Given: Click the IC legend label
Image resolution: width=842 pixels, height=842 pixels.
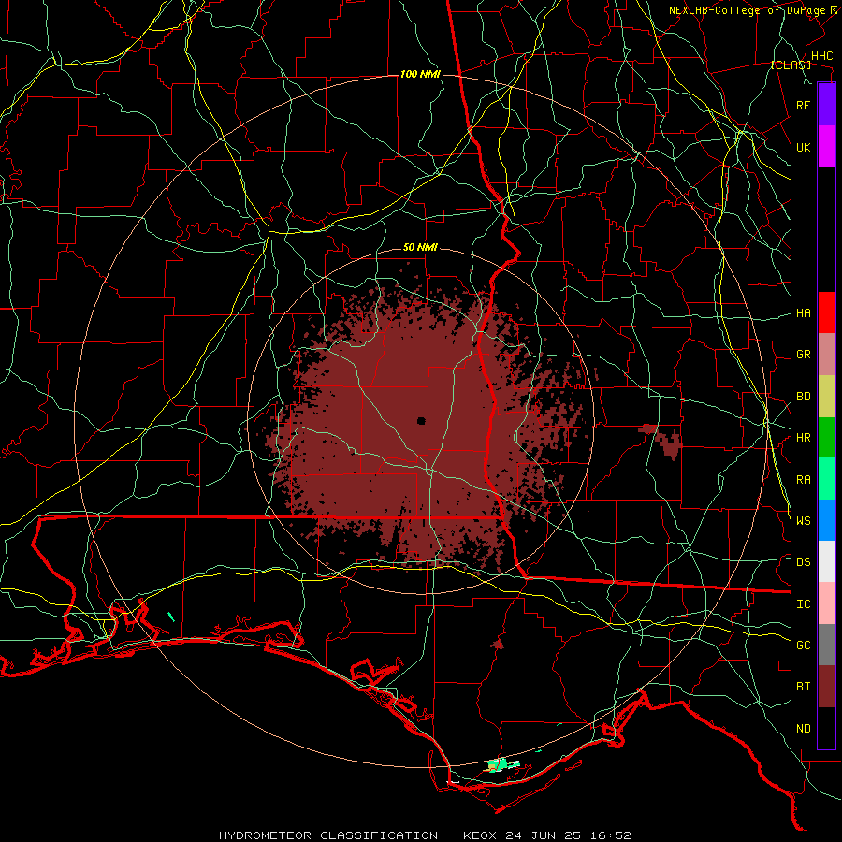Looking at the screenshot, I should (x=804, y=604).
